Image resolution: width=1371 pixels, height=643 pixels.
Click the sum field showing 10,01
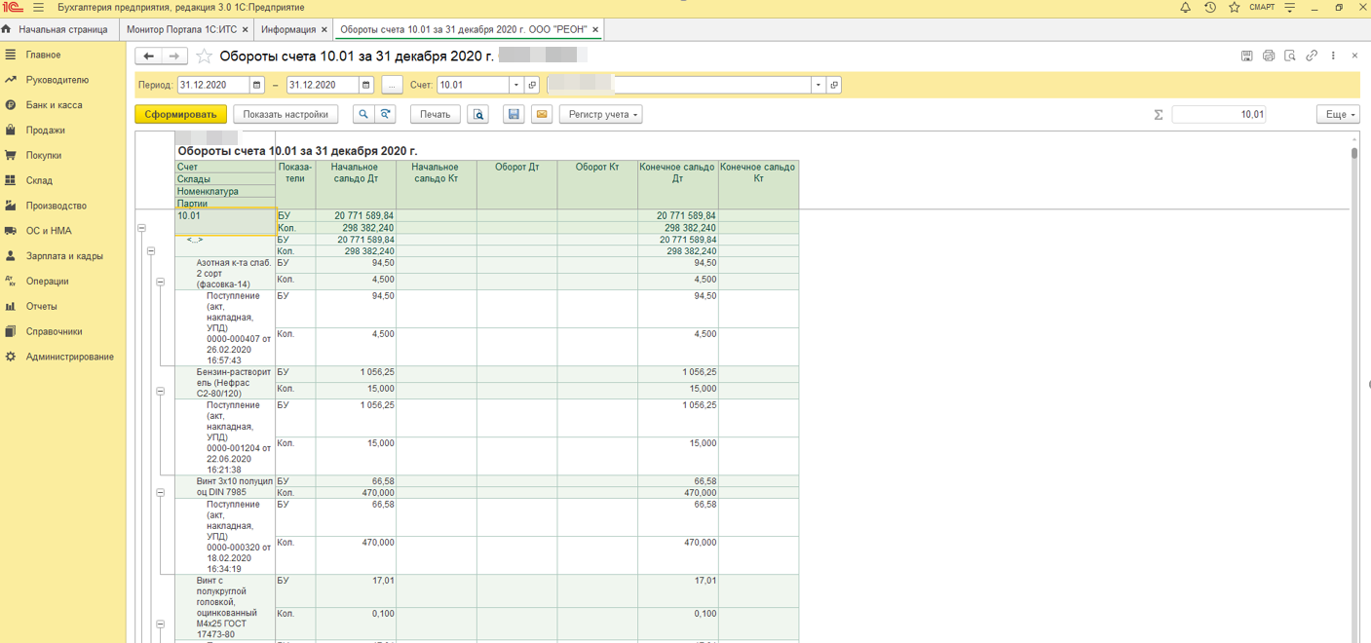[1218, 115]
